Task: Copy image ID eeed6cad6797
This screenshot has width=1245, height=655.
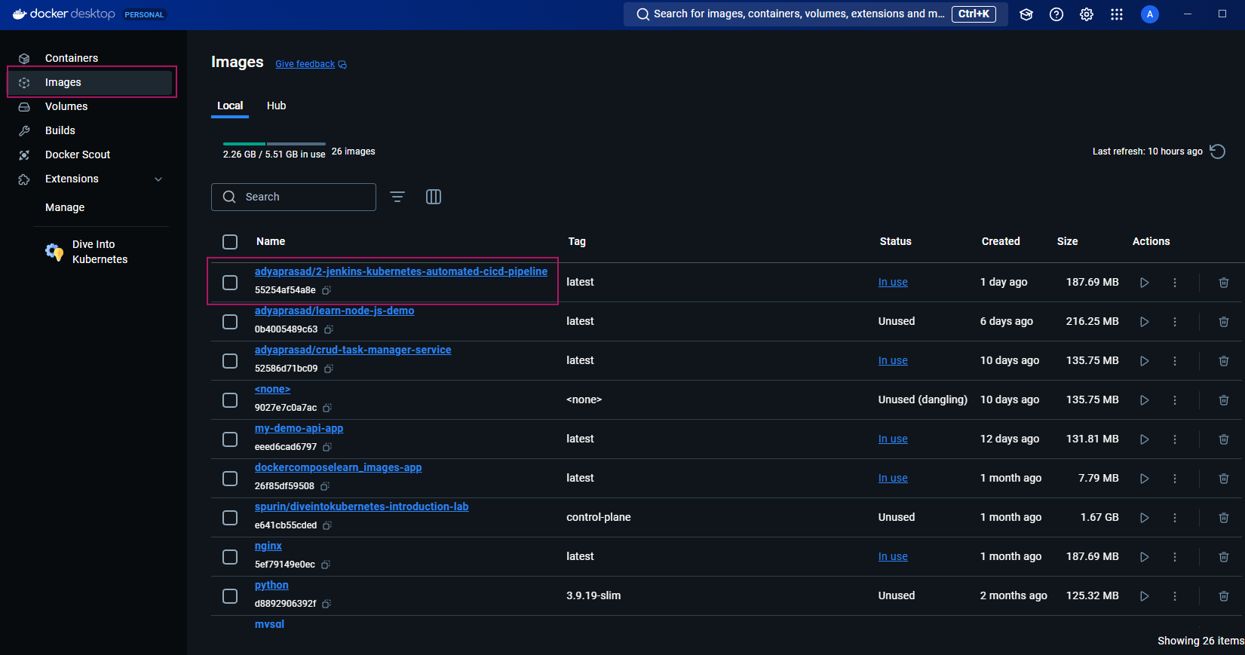Action: click(327, 447)
